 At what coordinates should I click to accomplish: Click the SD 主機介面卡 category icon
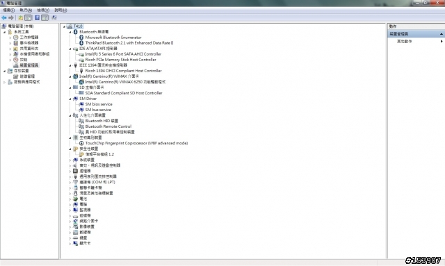click(x=76, y=88)
